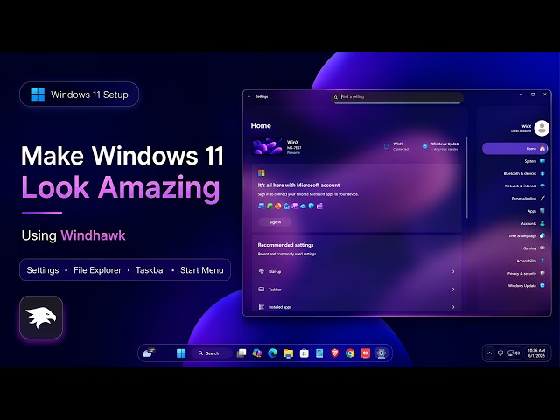The height and width of the screenshot is (420, 560).
Task: Open network and volume quick settings
Action: tap(514, 353)
